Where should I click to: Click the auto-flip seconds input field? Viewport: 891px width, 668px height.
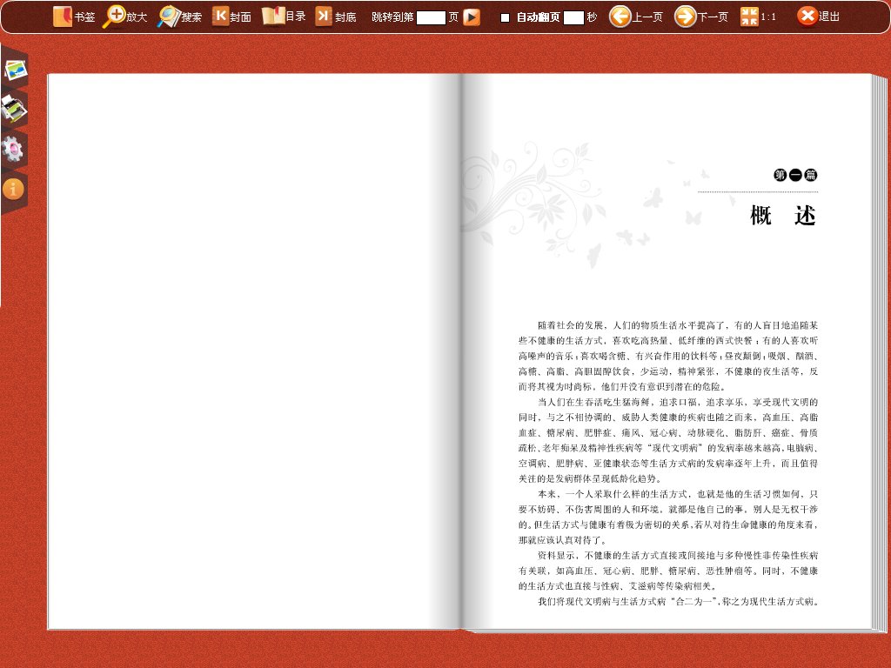point(573,17)
